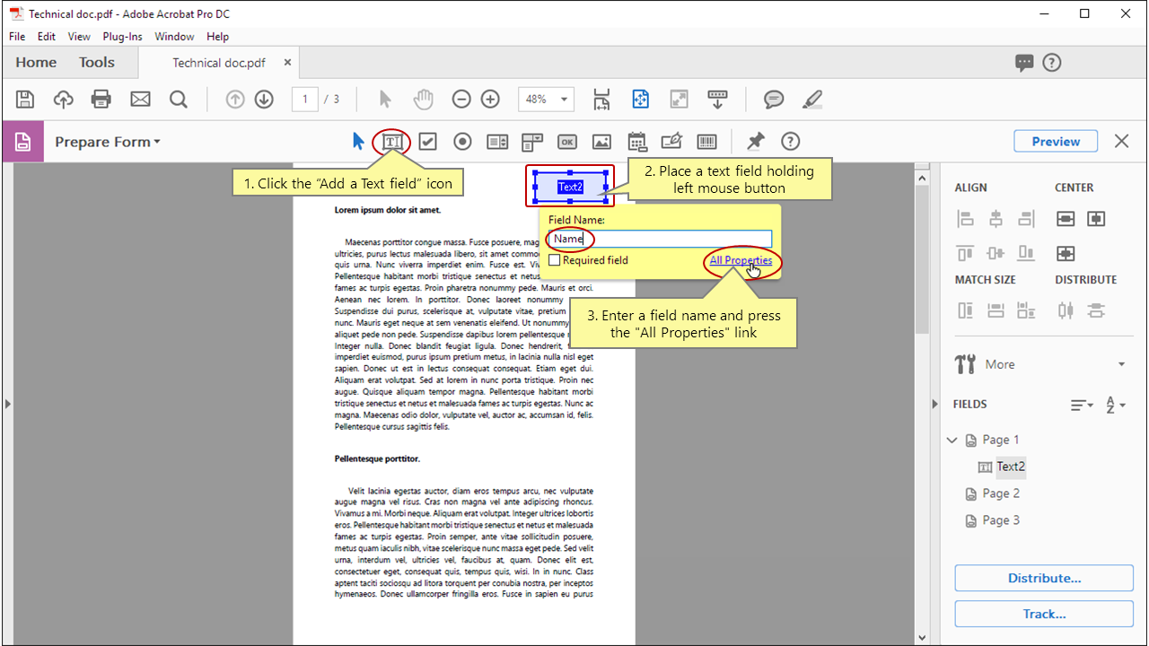This screenshot has width=1149, height=646.
Task: Select the Checkbox field tool
Action: point(427,141)
